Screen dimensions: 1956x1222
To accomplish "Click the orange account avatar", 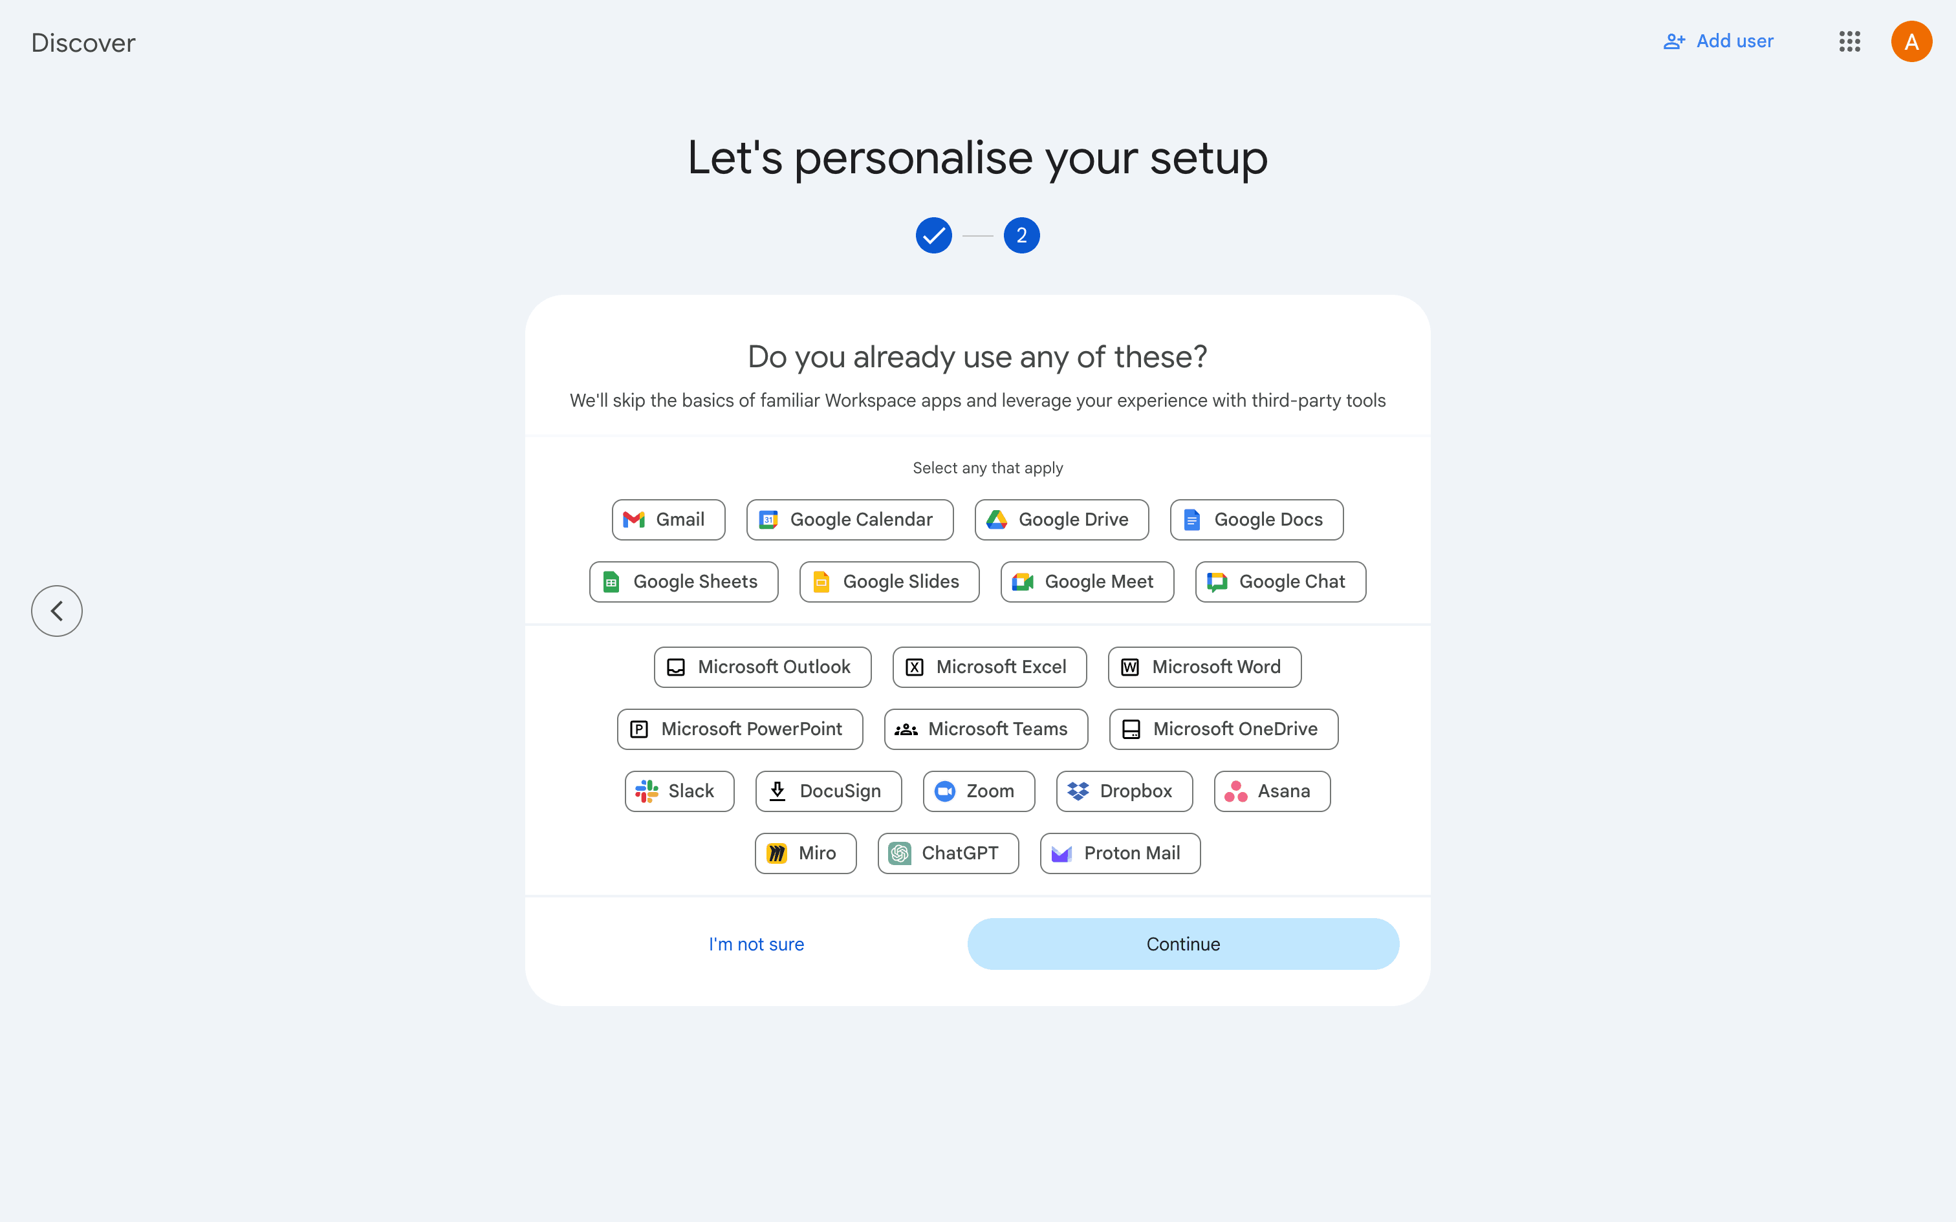I will click(1911, 41).
